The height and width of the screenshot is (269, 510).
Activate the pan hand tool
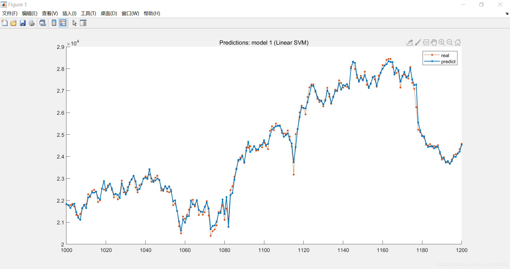pyautogui.click(x=434, y=42)
